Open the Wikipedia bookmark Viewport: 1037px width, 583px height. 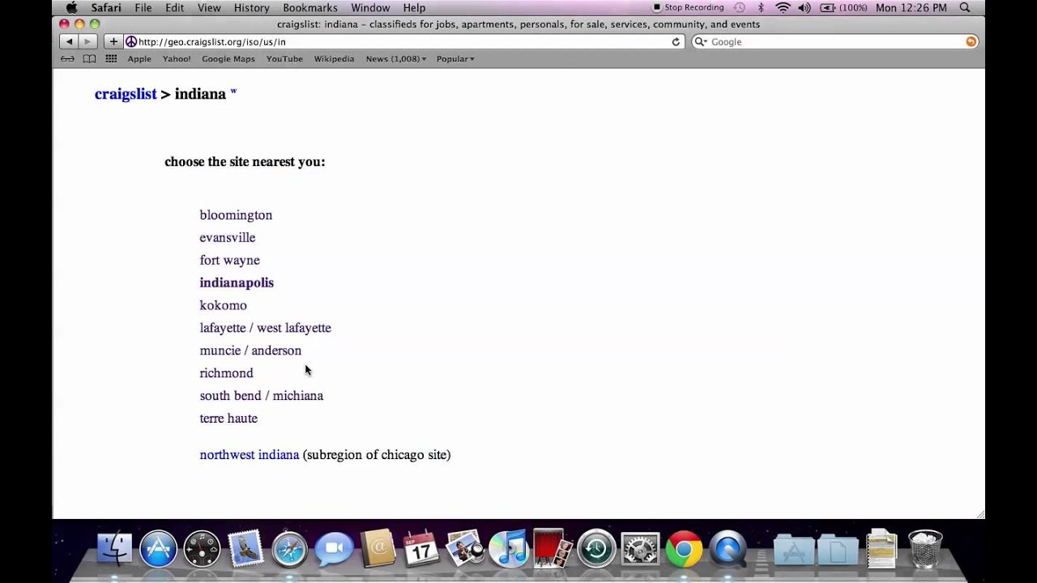pyautogui.click(x=334, y=59)
